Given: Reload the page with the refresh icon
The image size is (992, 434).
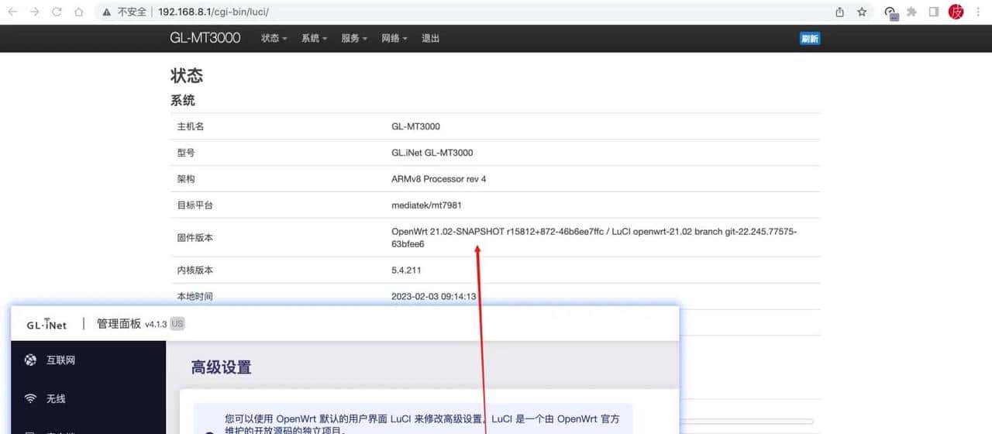Looking at the screenshot, I should tap(57, 12).
